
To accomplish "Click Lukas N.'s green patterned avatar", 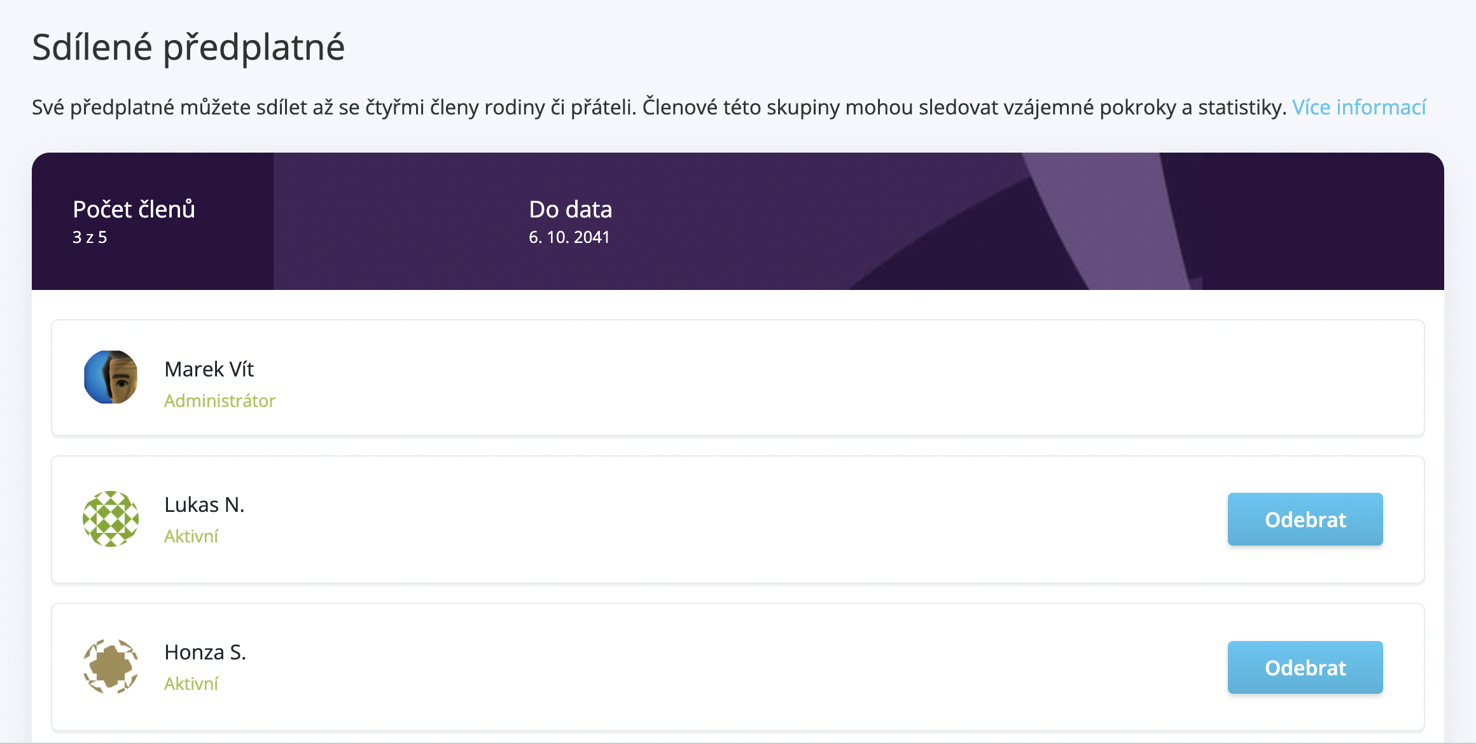I will [111, 519].
